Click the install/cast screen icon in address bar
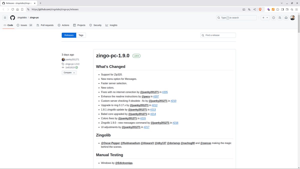The image size is (300, 169). coord(244,9)
